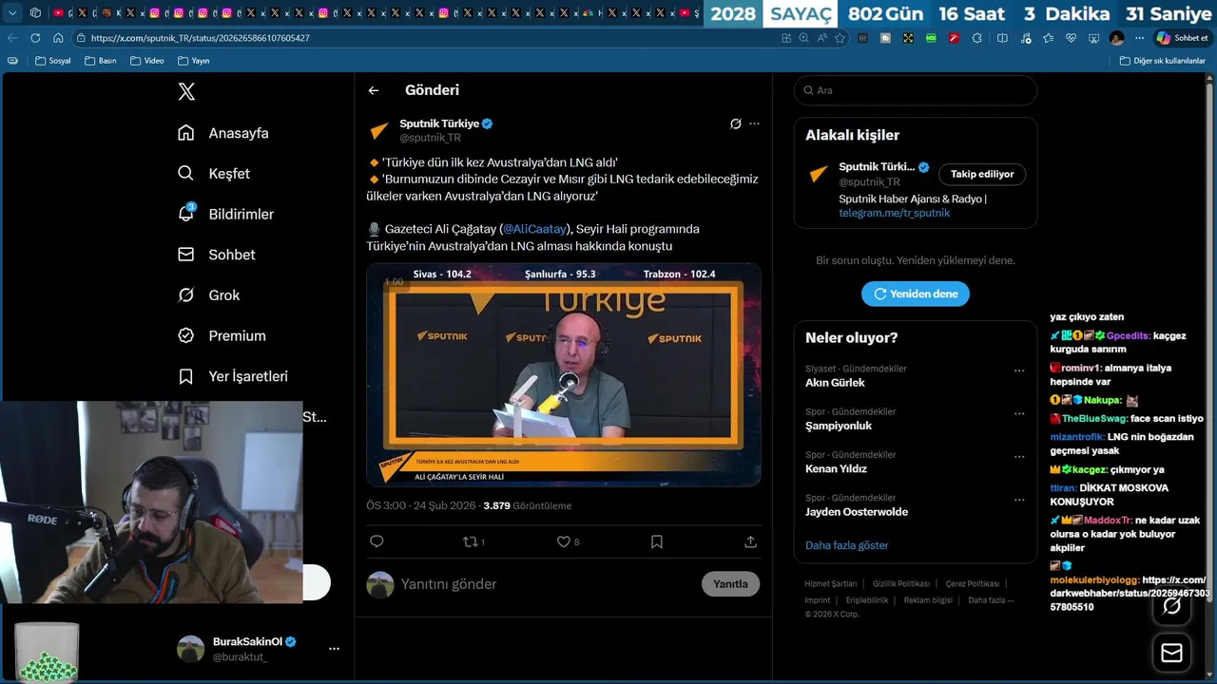Reload the page with refresh icon
The image size is (1217, 684).
35,38
